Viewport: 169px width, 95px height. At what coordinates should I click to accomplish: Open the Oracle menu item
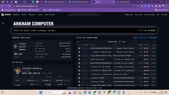click(x=40, y=15)
